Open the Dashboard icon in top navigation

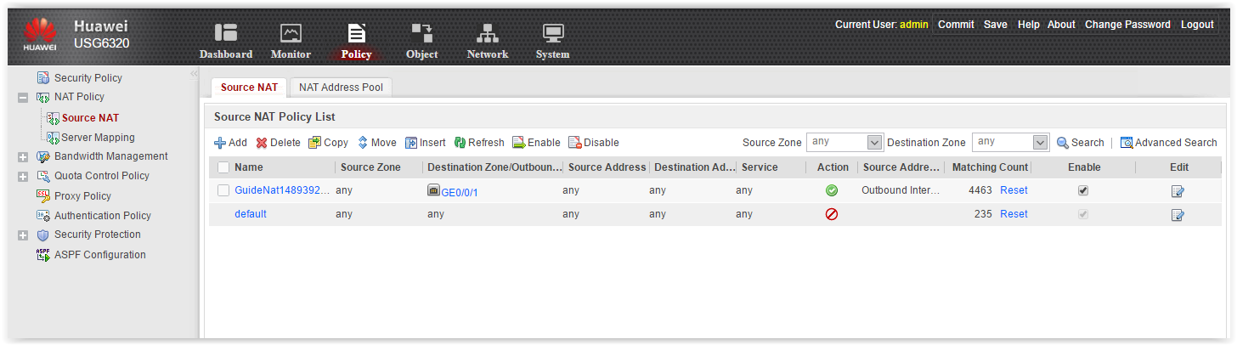(225, 33)
